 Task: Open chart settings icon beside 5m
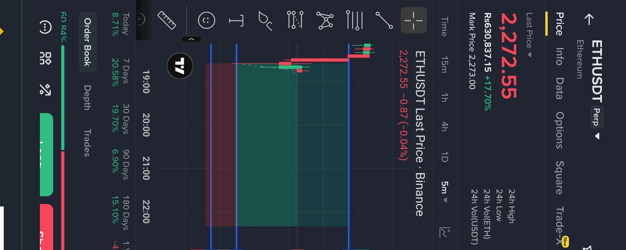click(444, 233)
